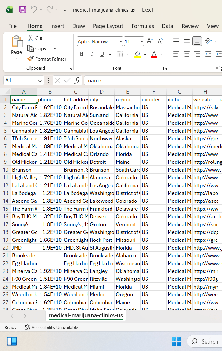Select the Format Painter tool
This screenshot has height=351, width=222.
pyautogui.click(x=47, y=59)
